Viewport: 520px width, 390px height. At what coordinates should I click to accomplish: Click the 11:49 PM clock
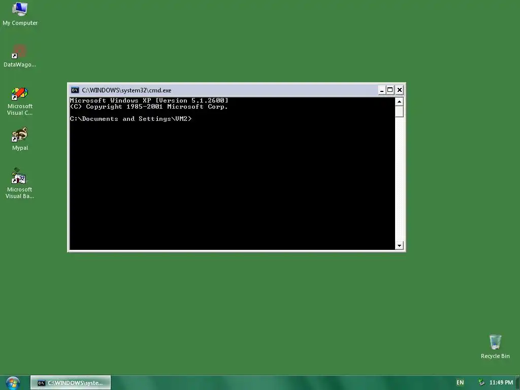pos(501,383)
